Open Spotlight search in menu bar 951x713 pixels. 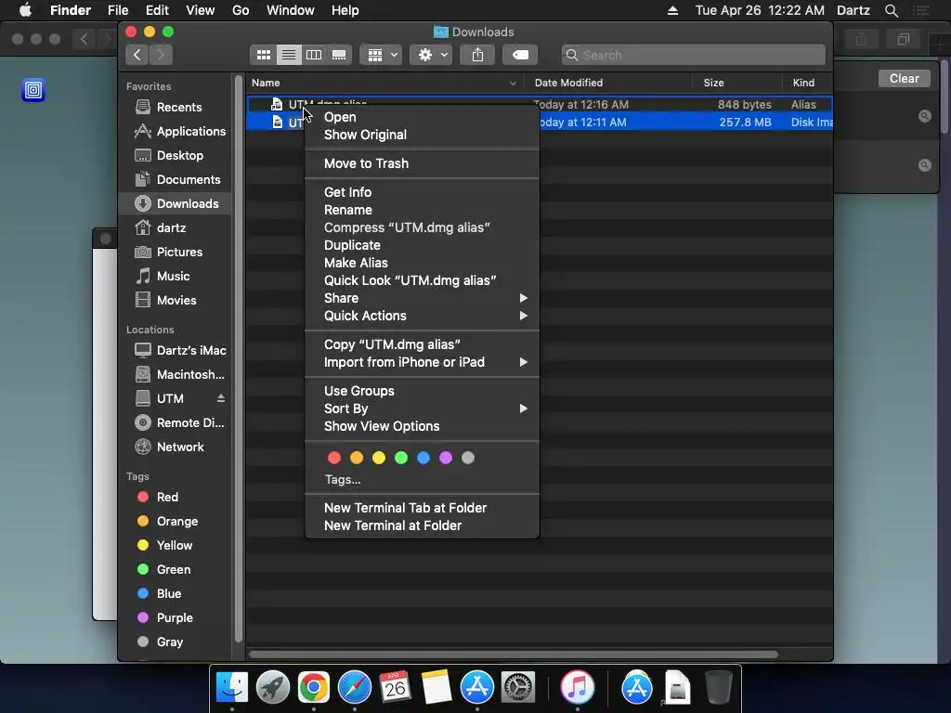click(x=891, y=10)
